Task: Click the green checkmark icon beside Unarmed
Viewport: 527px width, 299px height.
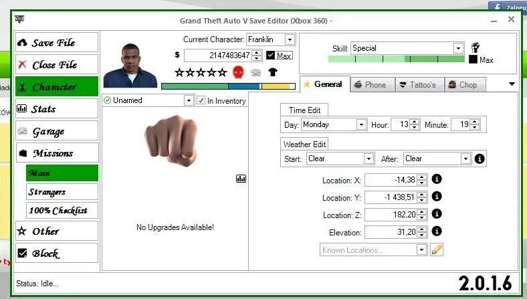Action: click(108, 100)
